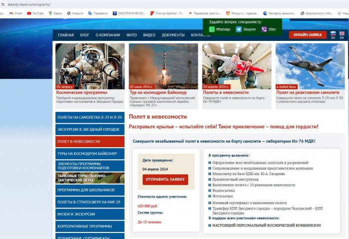Click the date '04 апреля 2024' text
The image size is (349, 239).
155,169
